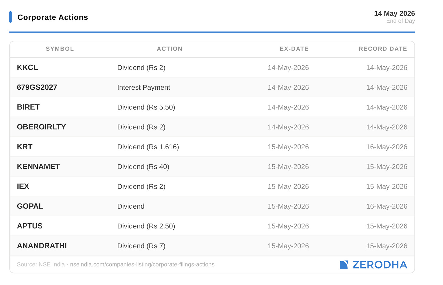The image size is (443, 285).
Task: Click KRT Dividend (Rs 1.616) action
Action: pyautogui.click(x=148, y=147)
